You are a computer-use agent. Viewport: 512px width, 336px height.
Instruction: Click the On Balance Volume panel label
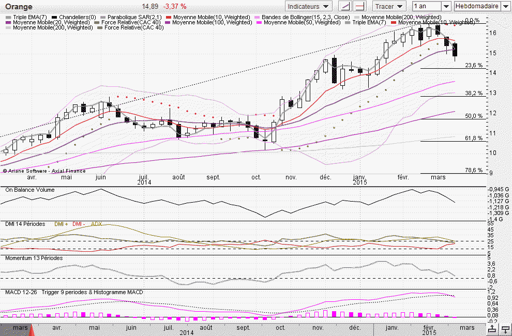29,190
